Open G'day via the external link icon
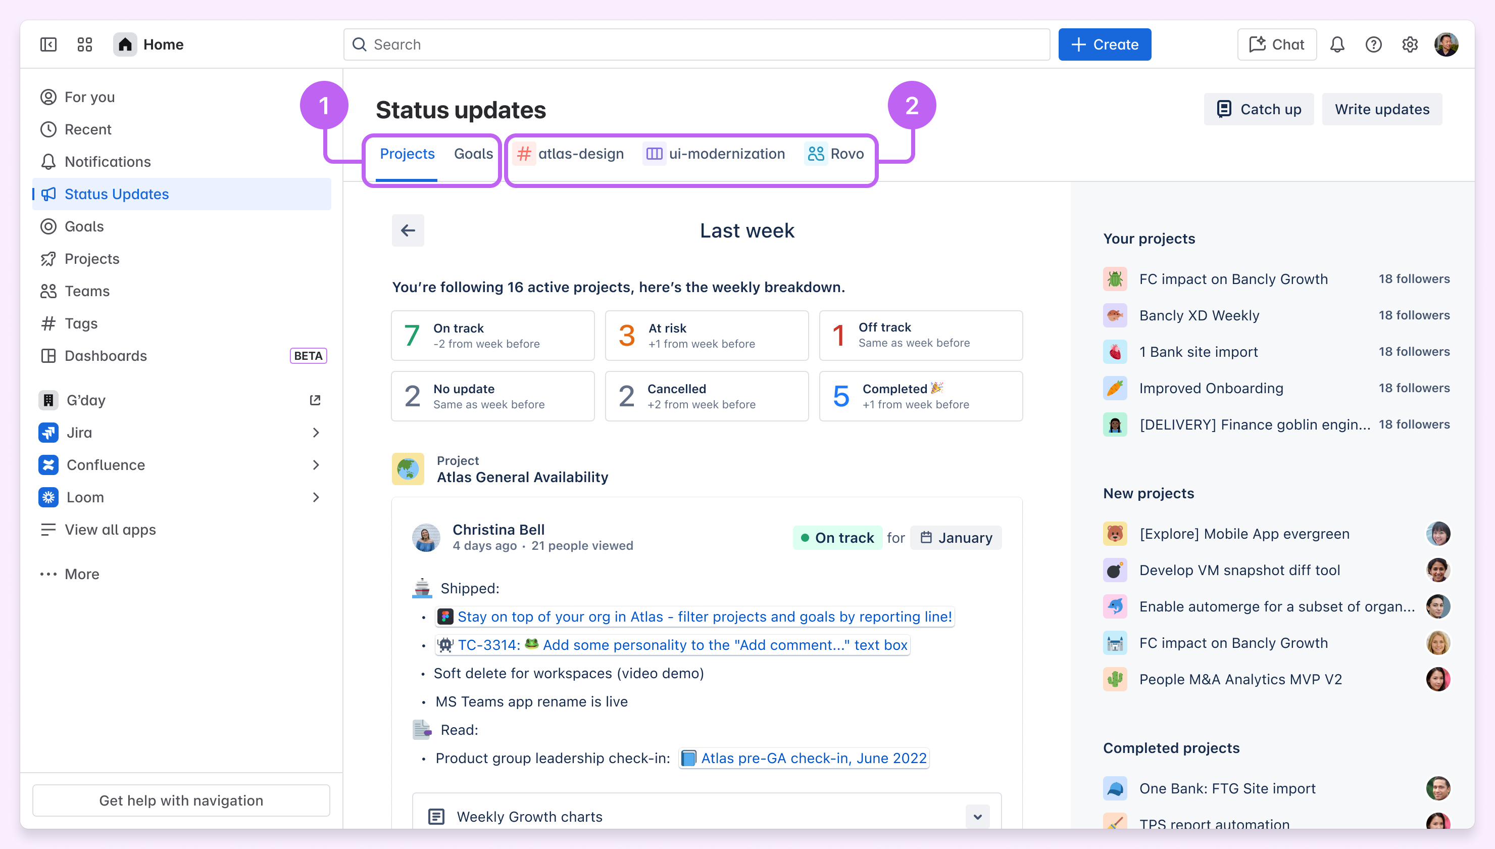This screenshot has height=849, width=1495. (315, 400)
